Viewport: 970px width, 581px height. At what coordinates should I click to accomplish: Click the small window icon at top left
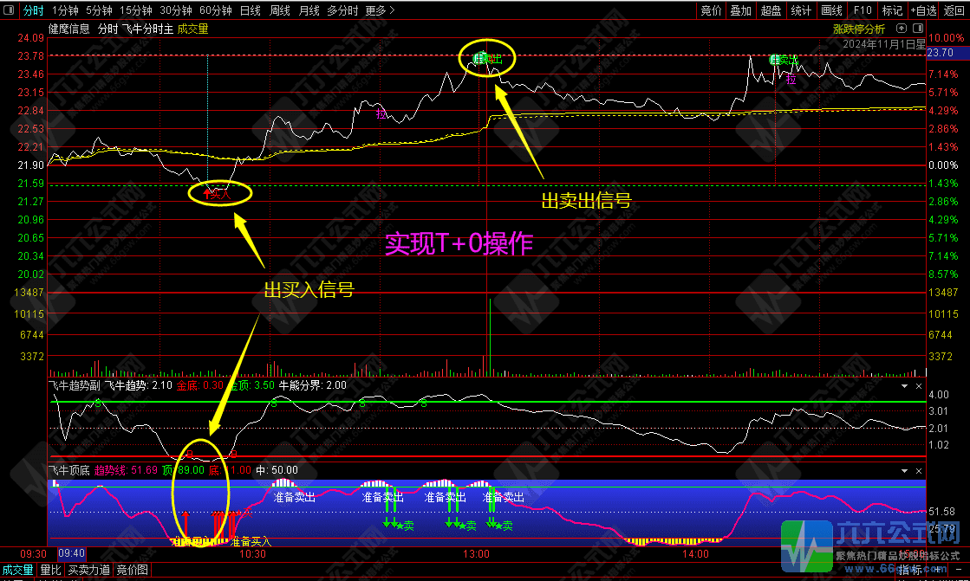[10, 10]
